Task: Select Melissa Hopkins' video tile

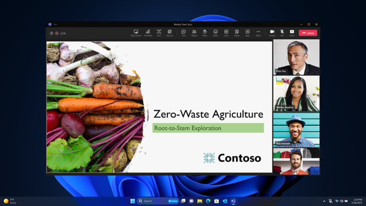Action: (296, 93)
